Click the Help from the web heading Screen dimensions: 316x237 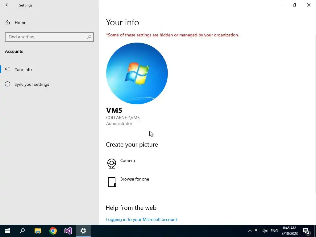[131, 208]
